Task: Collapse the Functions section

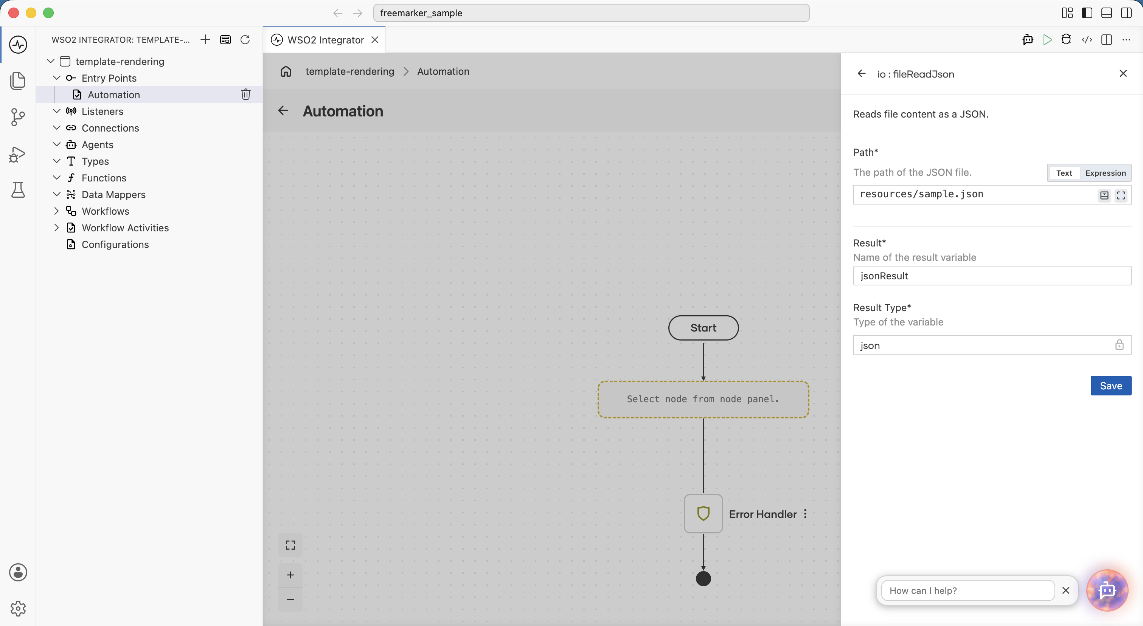Action: click(56, 177)
